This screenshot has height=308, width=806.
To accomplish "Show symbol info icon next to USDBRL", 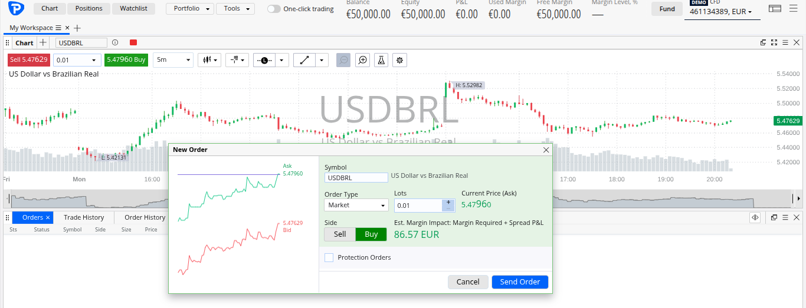I will point(115,42).
